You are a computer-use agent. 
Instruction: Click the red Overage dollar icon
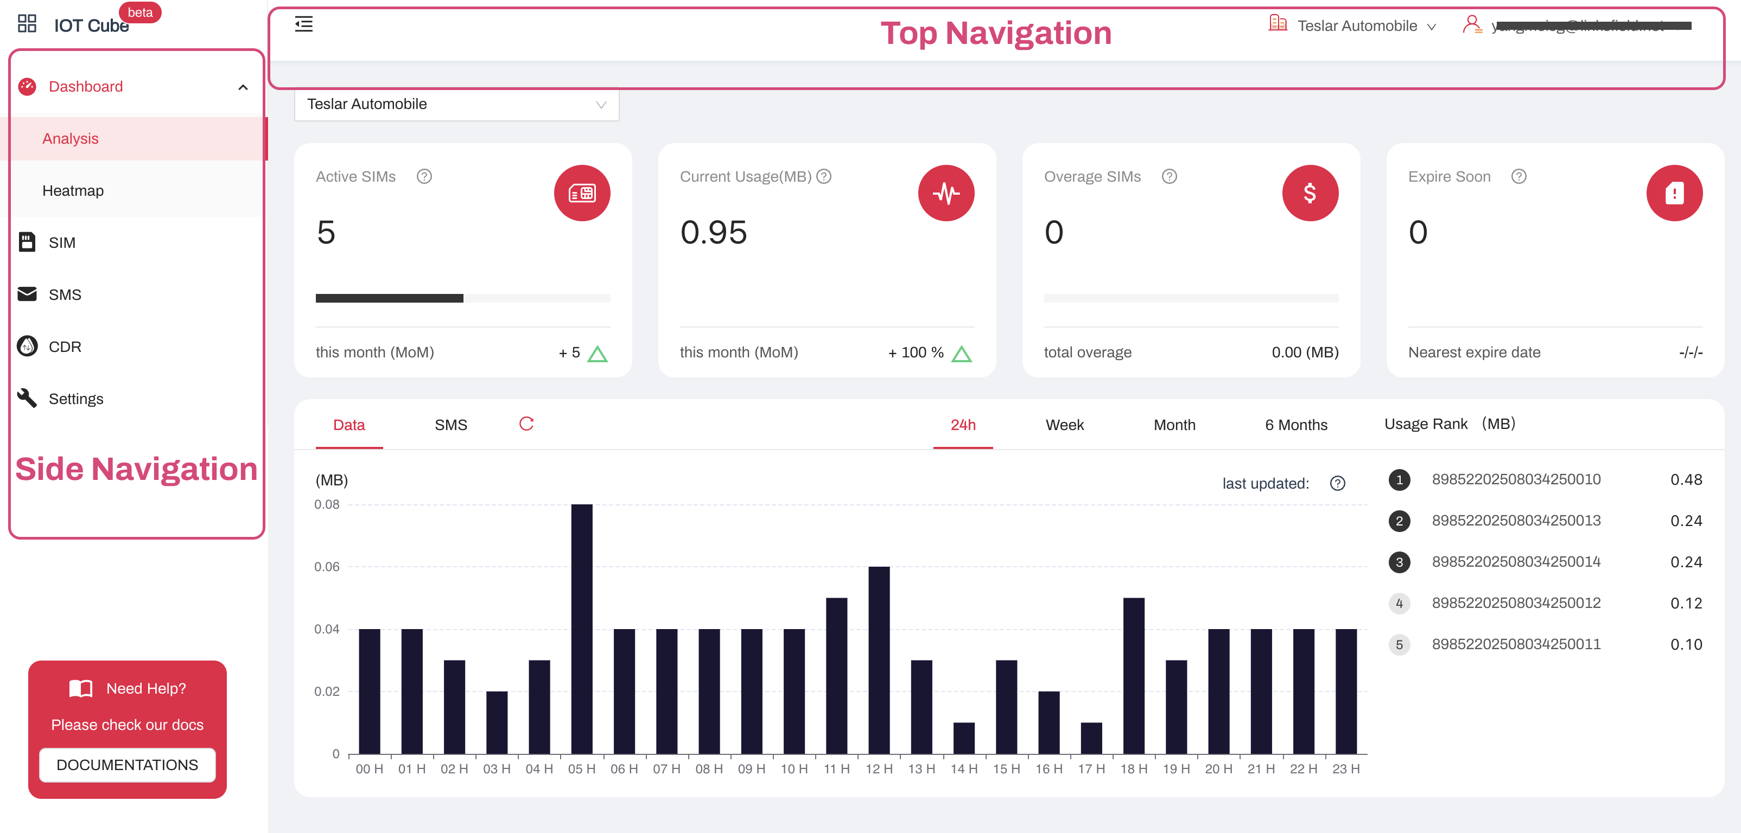(1310, 193)
